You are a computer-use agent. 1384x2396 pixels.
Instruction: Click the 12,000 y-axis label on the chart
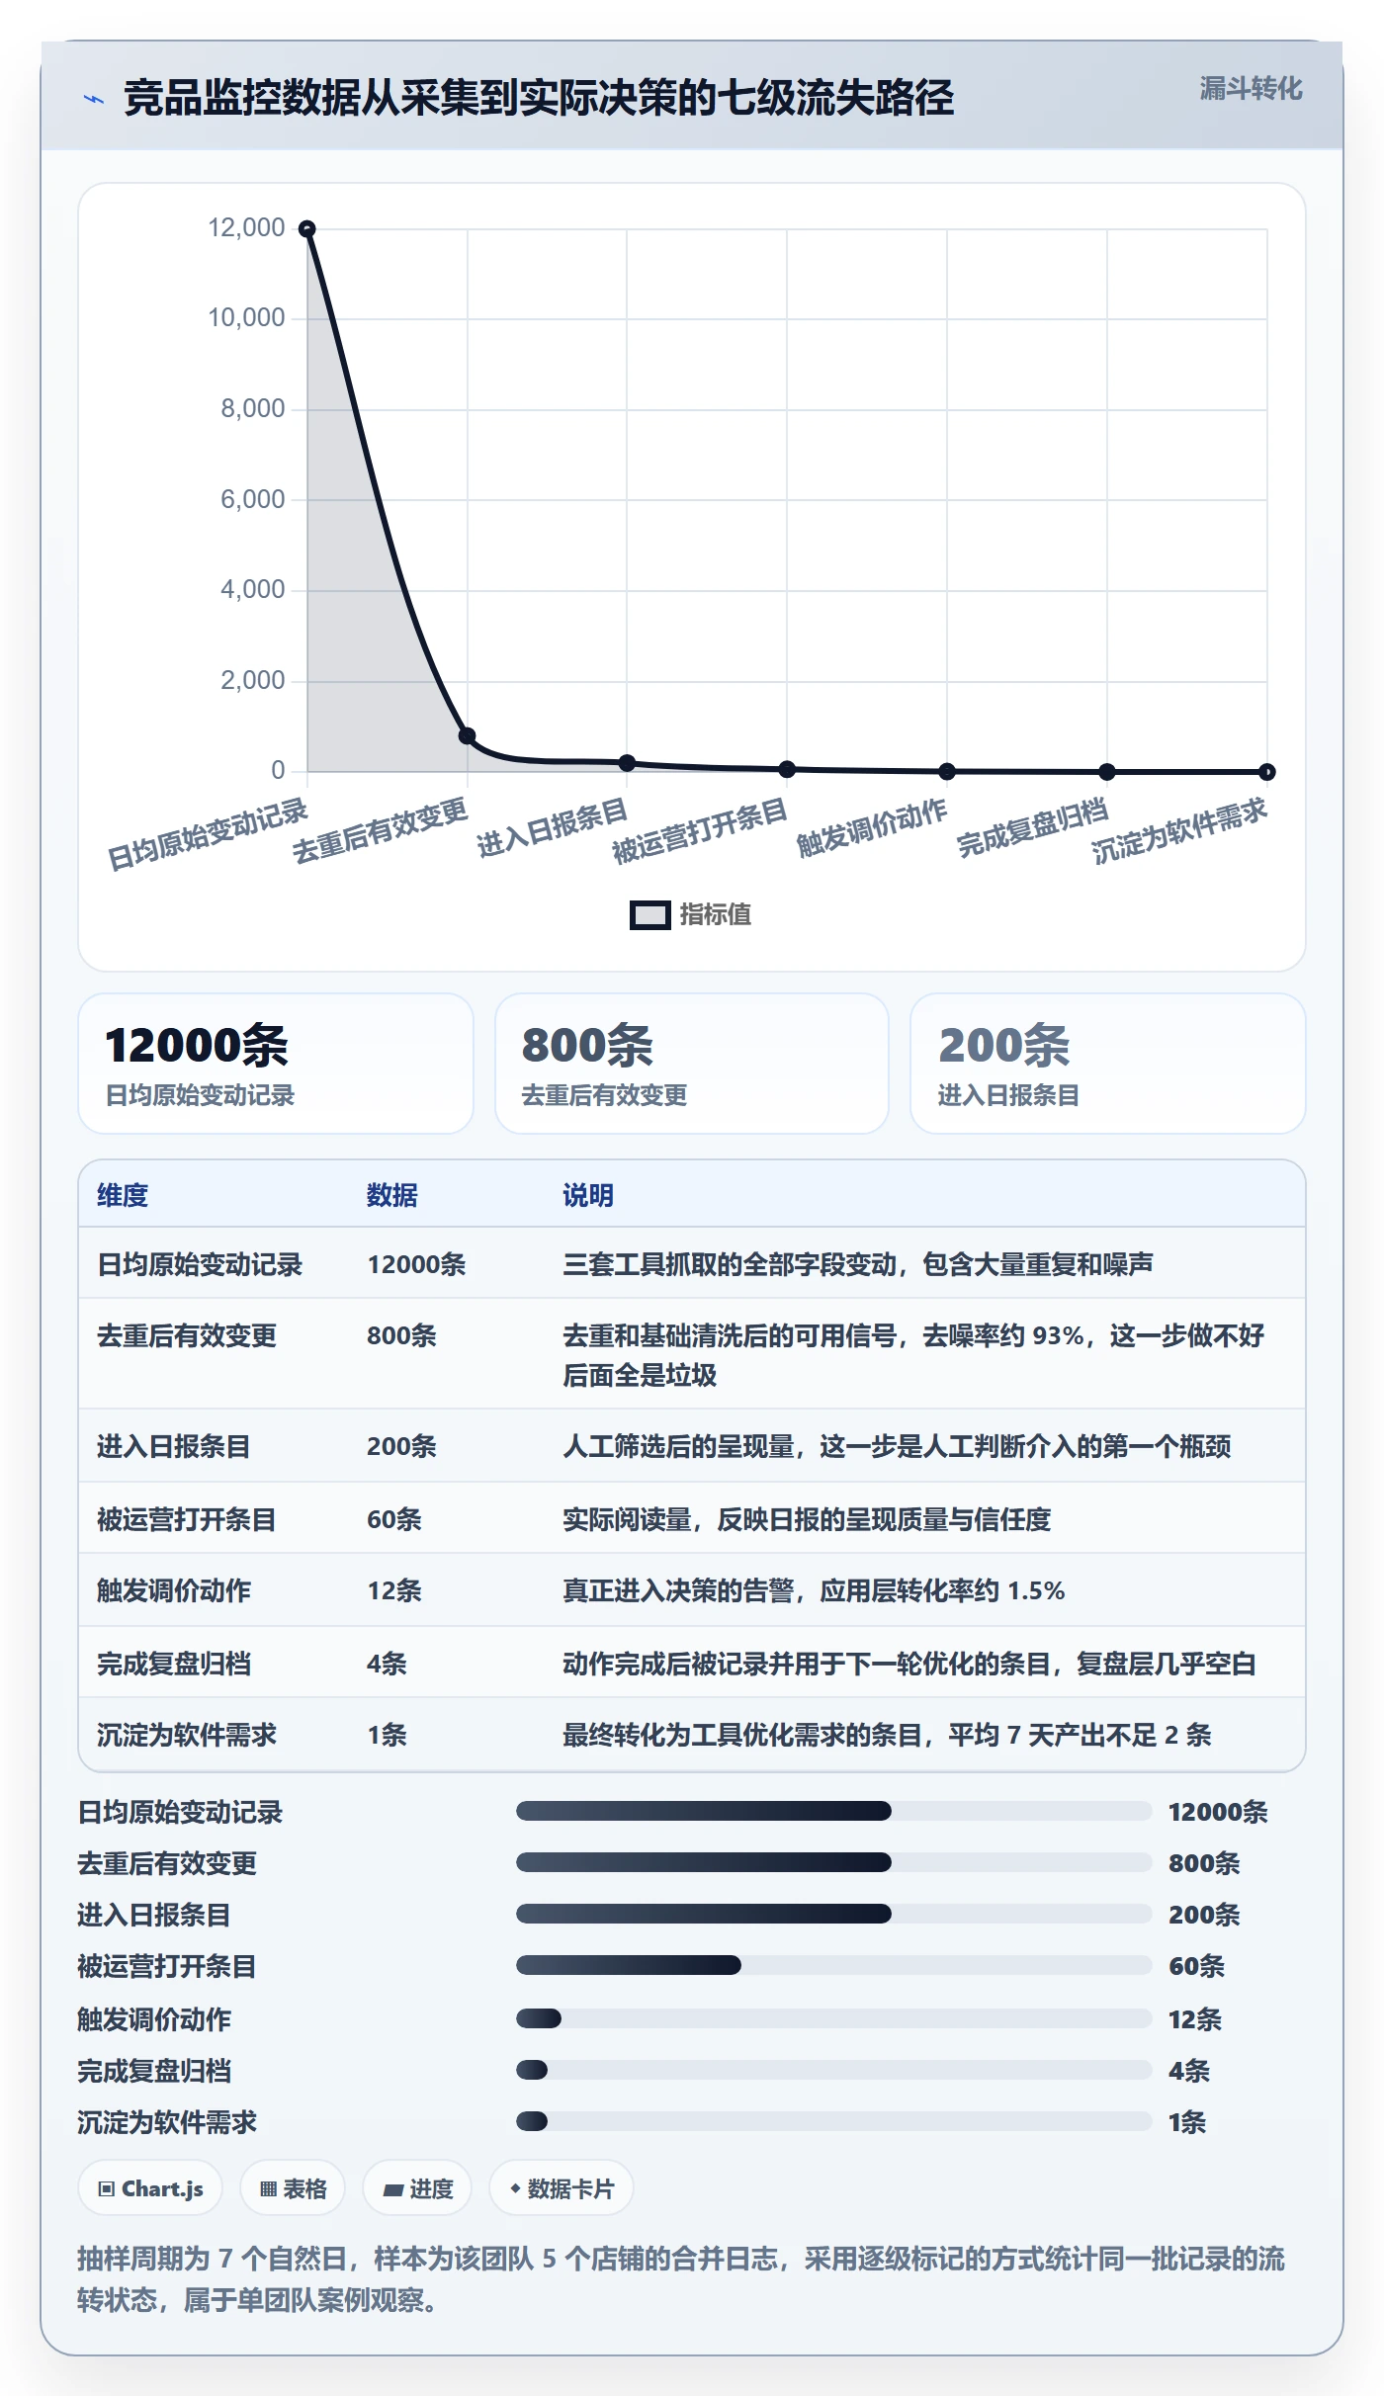(246, 227)
